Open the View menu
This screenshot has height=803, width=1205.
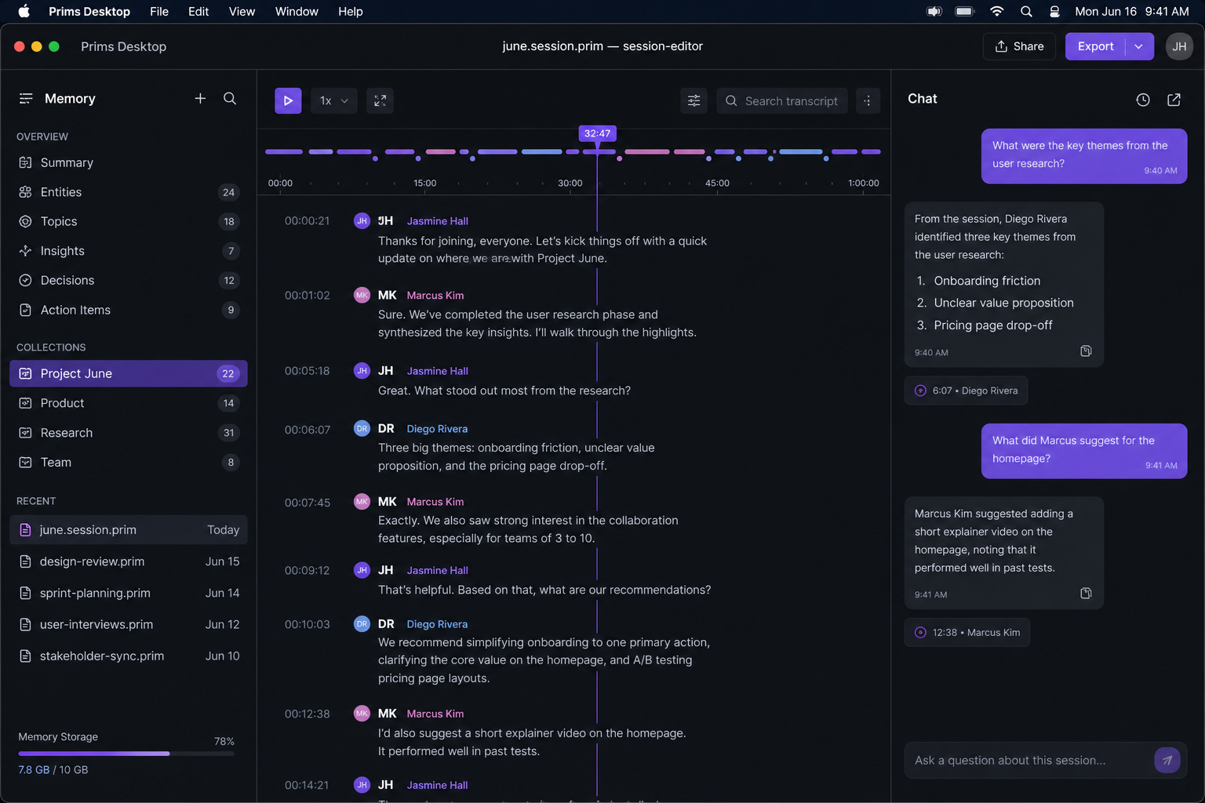pyautogui.click(x=242, y=12)
